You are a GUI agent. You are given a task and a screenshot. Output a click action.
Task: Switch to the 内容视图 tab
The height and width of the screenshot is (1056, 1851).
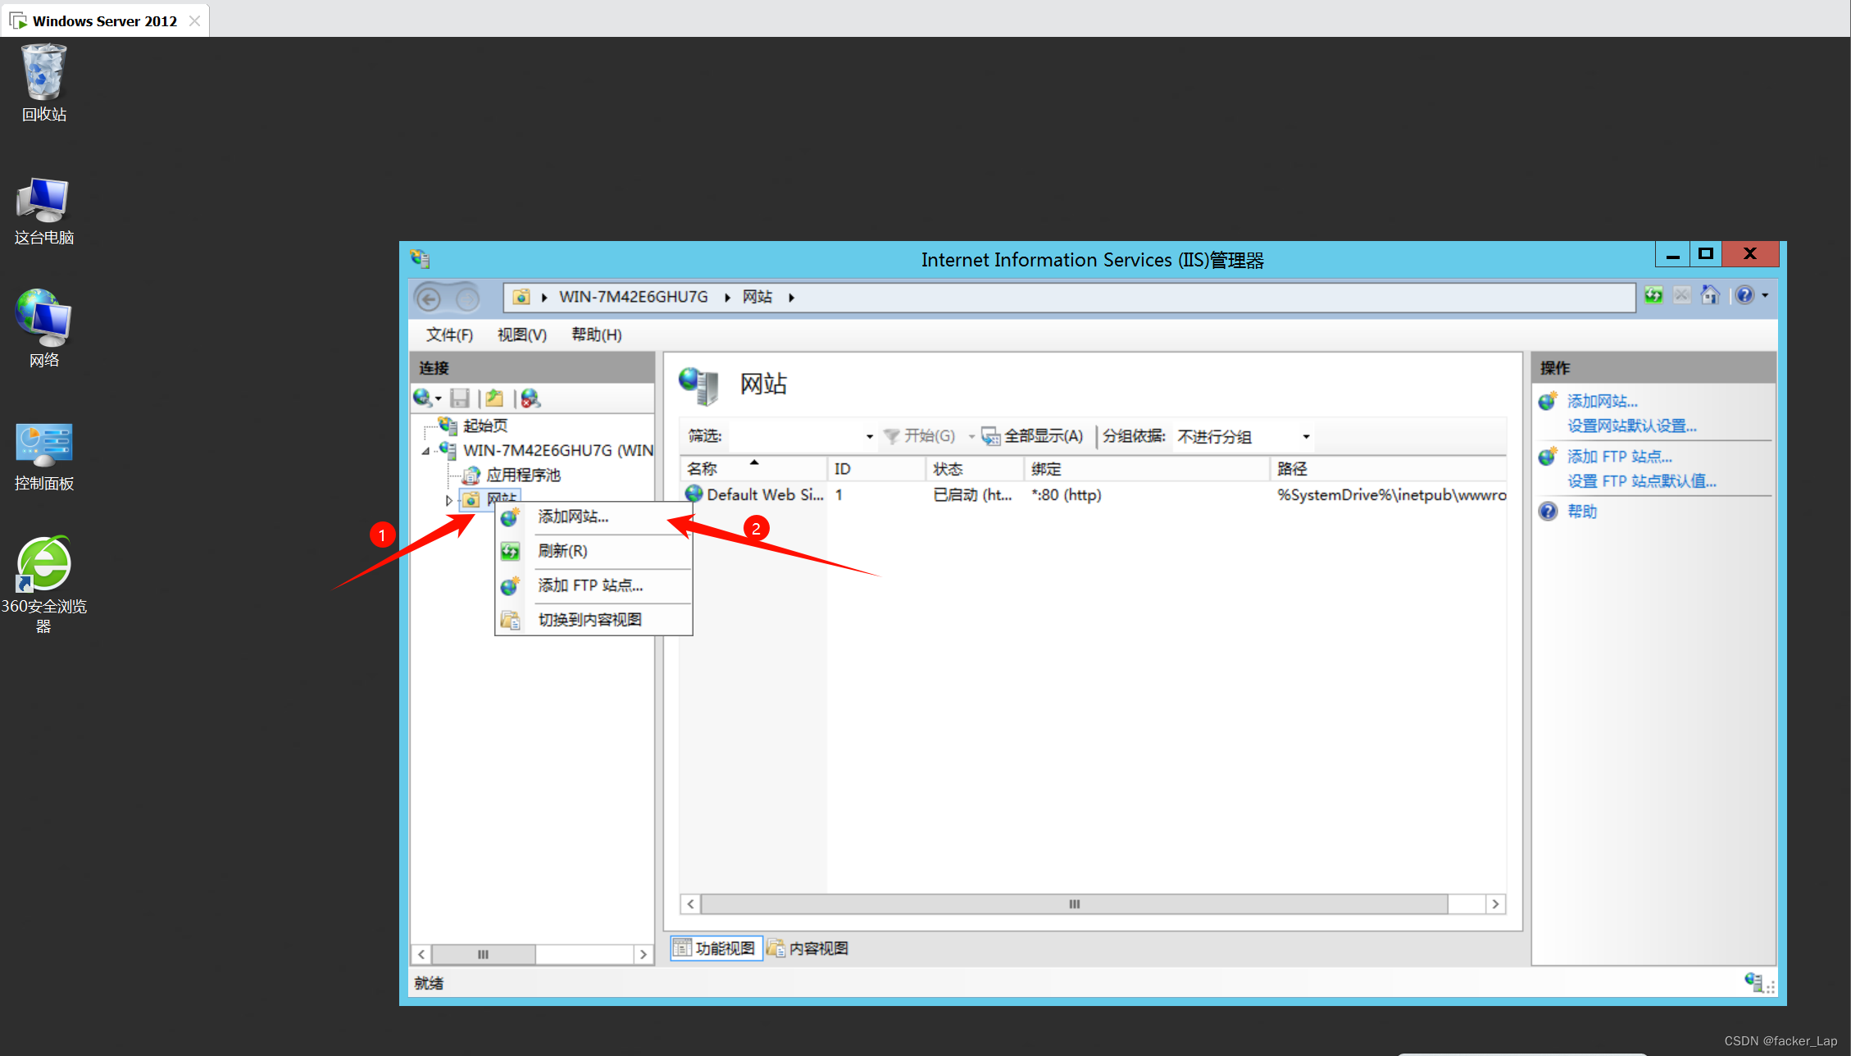pyautogui.click(x=809, y=949)
